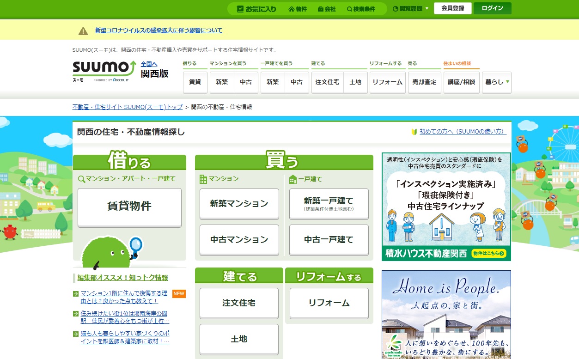Open the お気に入り favorites checkmark icon
This screenshot has width=579, height=359.
point(240,9)
